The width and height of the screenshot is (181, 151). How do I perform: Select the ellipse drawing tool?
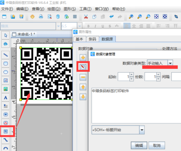point(5,72)
